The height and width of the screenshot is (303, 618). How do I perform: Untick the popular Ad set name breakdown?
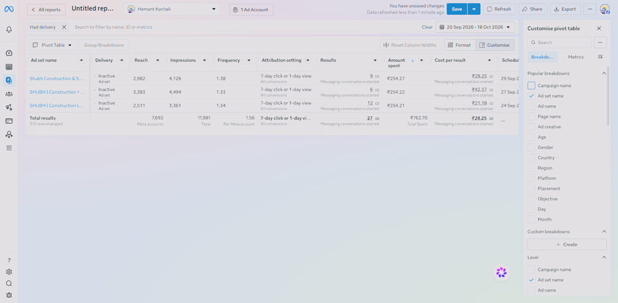pyautogui.click(x=531, y=96)
